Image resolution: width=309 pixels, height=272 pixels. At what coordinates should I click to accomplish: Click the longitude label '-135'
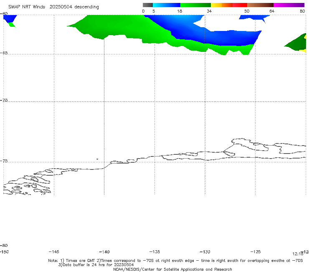pyautogui.click(x=154, y=251)
